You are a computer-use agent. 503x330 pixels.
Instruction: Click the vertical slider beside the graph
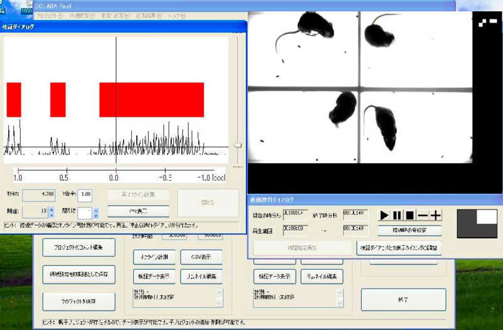[x=237, y=145]
